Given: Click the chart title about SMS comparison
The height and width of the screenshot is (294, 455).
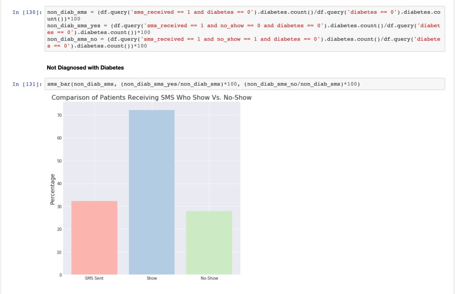Looking at the screenshot, I should [151, 97].
